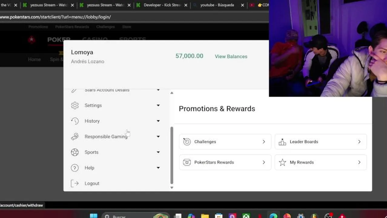This screenshot has height=218, width=387.
Task: Click the Help question mark icon
Action: [x=75, y=168]
